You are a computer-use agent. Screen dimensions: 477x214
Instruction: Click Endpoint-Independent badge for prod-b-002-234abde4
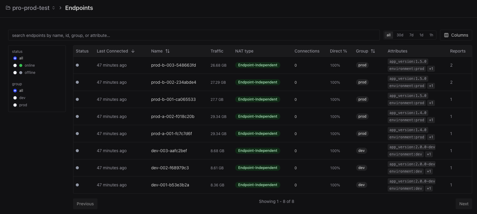[x=258, y=82]
